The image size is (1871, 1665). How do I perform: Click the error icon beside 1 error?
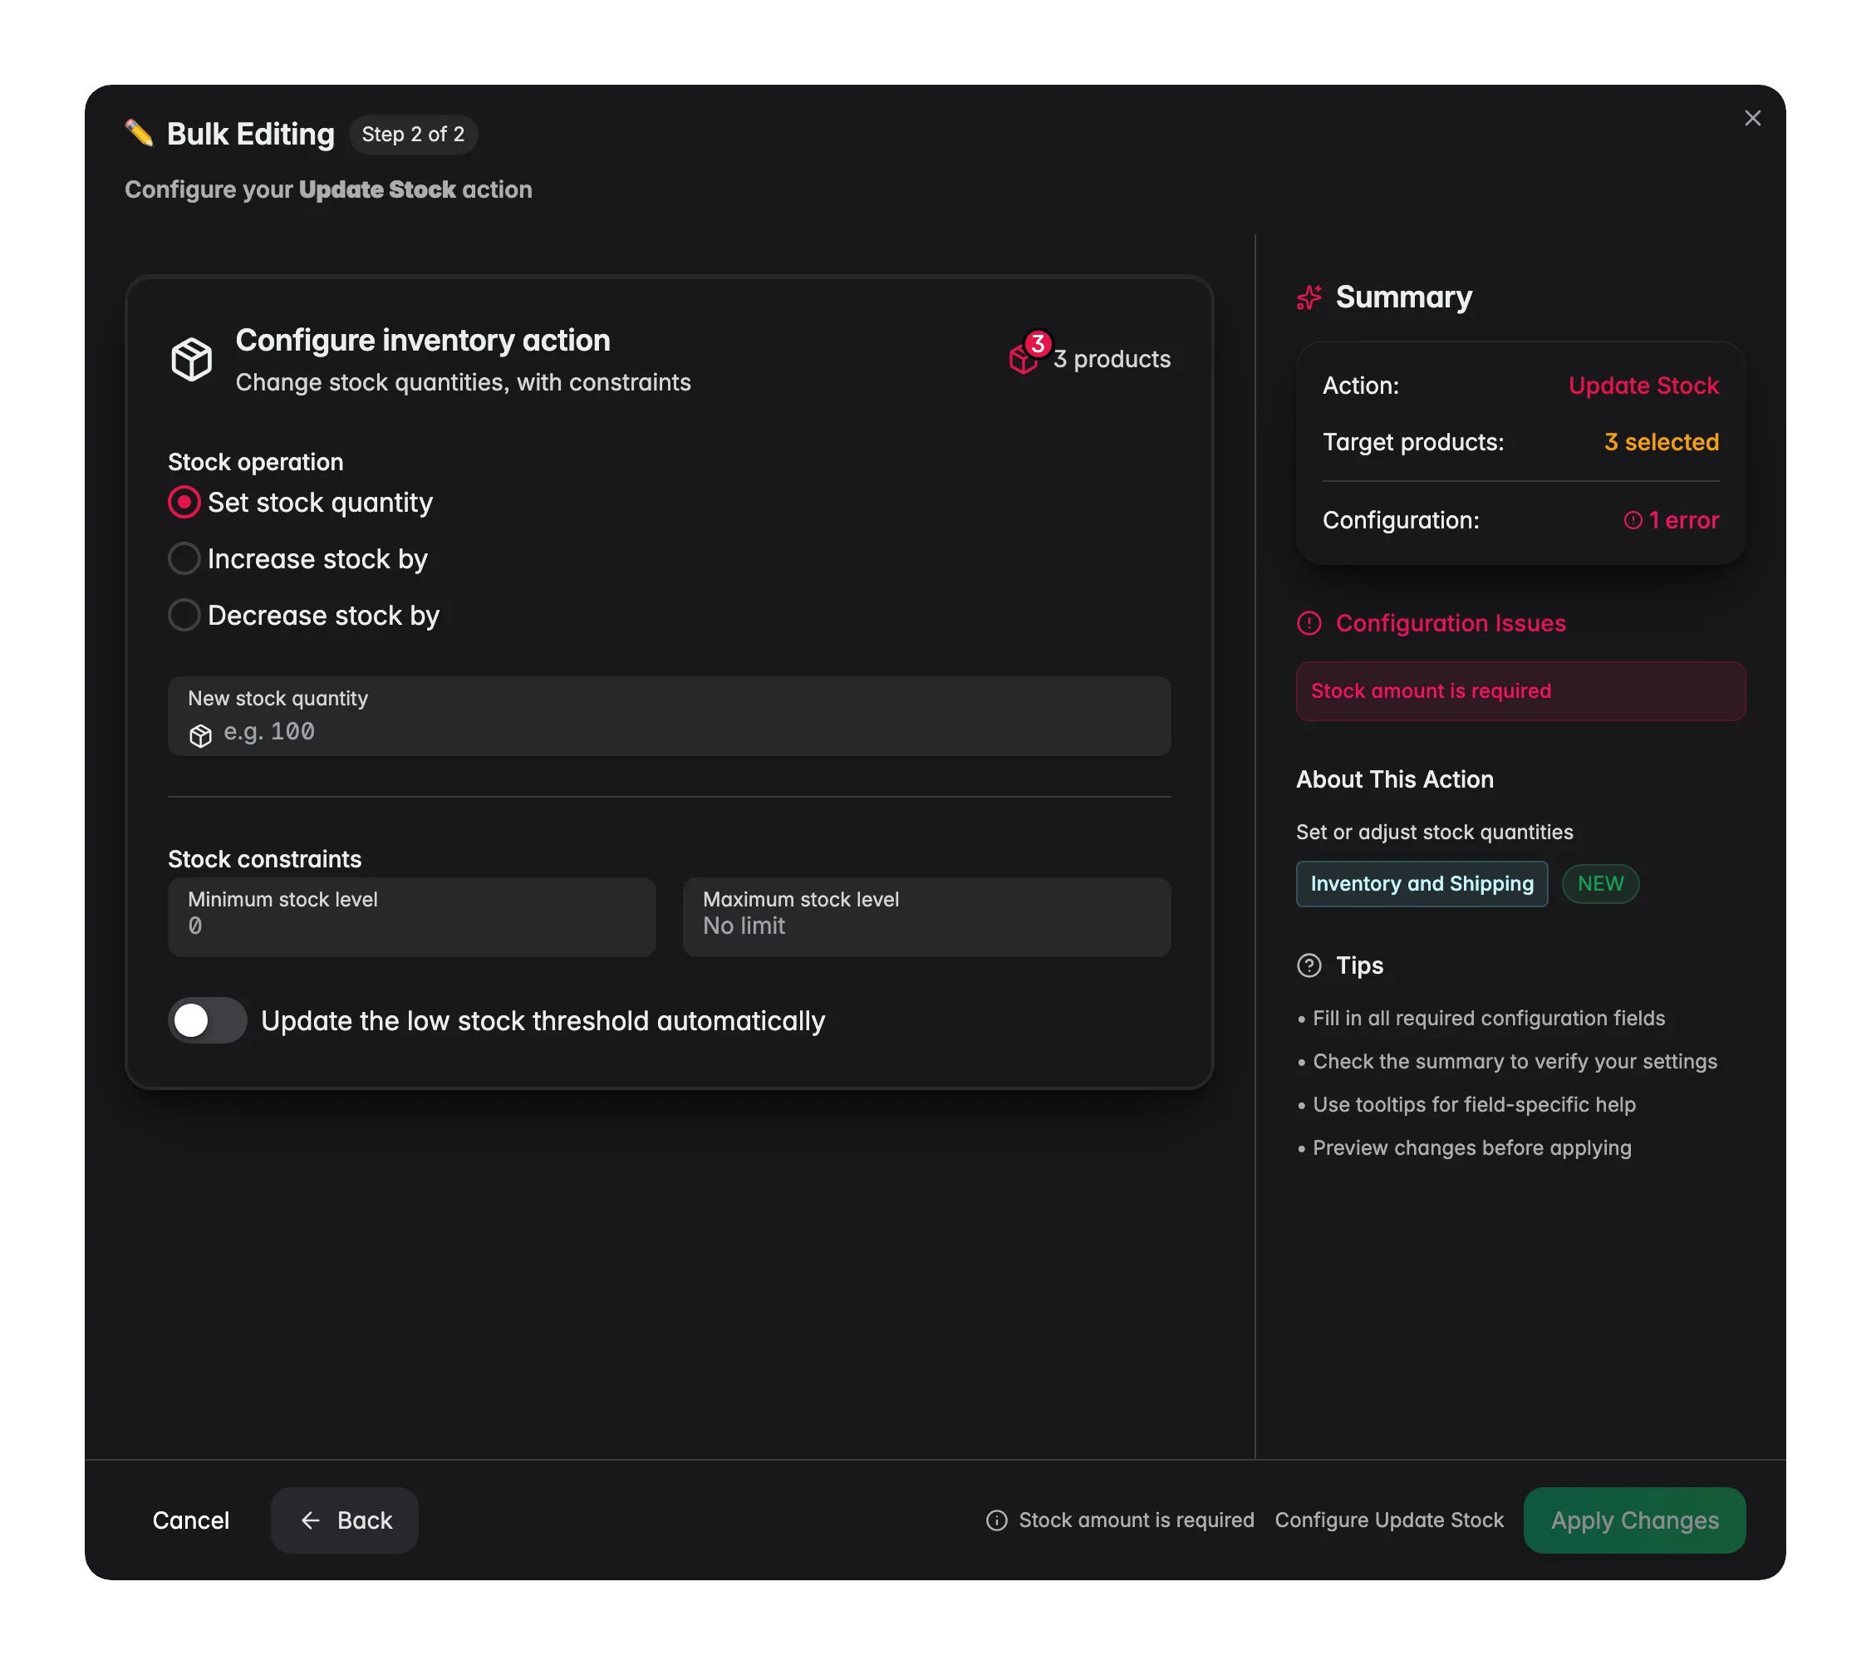pos(1632,520)
